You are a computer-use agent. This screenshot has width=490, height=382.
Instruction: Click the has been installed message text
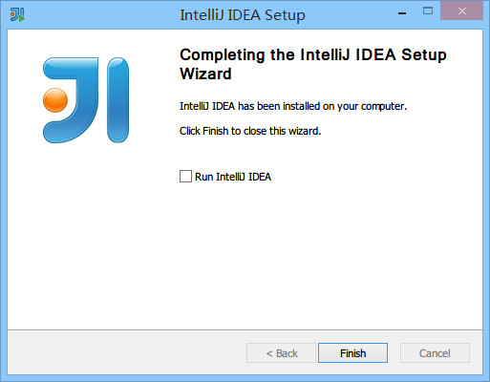pos(293,106)
